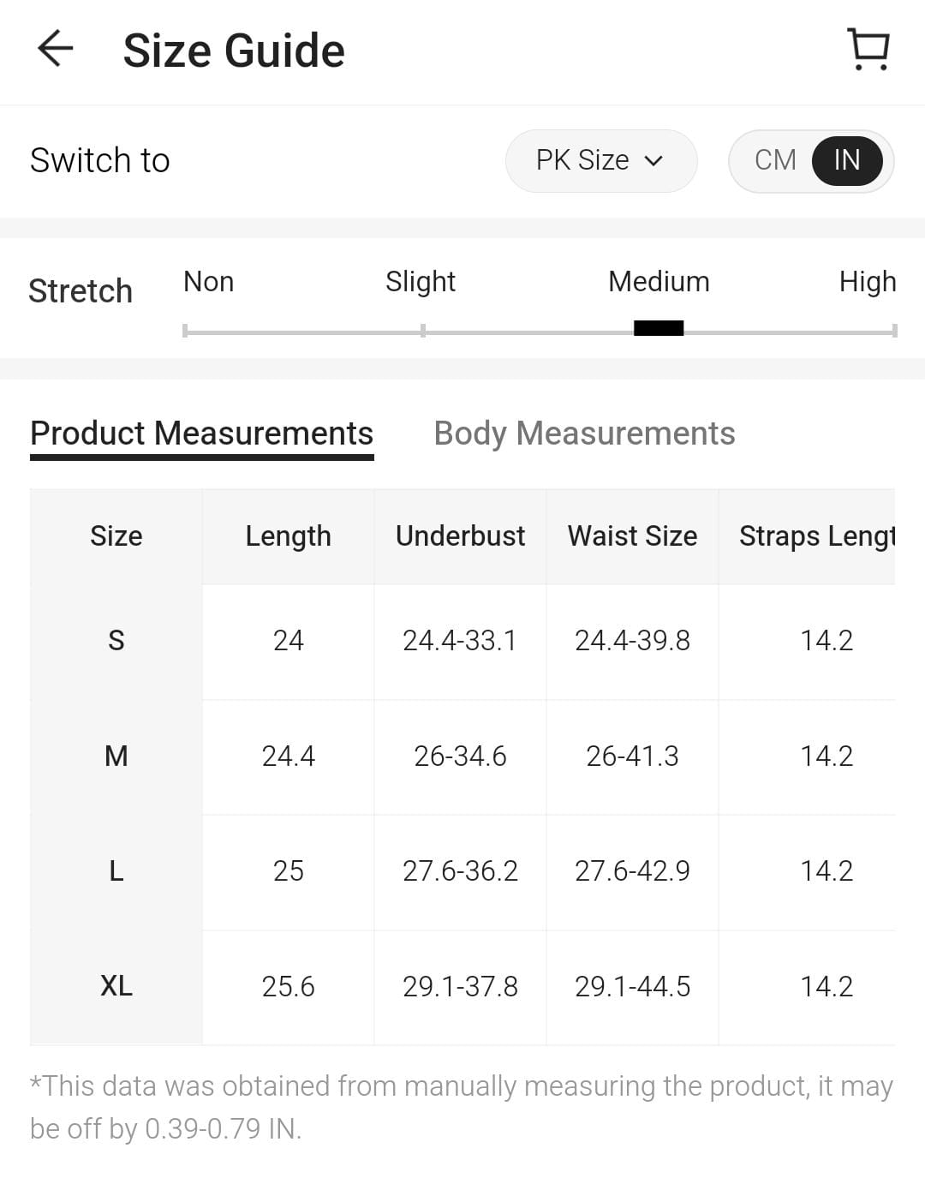Select the XL size row
Viewport: 925px width, 1178px height.
coord(116,986)
